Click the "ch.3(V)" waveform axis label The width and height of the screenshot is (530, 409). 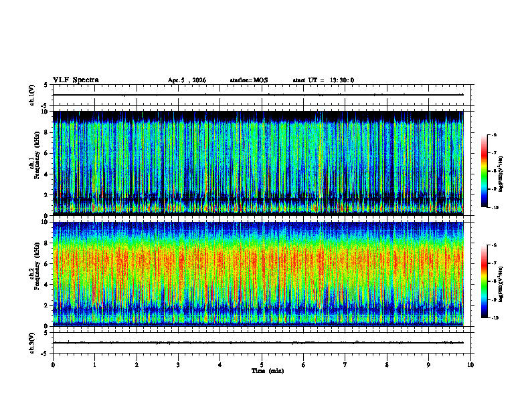32,343
